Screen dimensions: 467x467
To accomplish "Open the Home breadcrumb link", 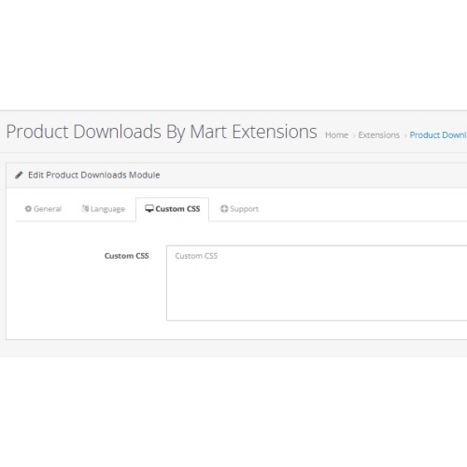I will pos(336,135).
